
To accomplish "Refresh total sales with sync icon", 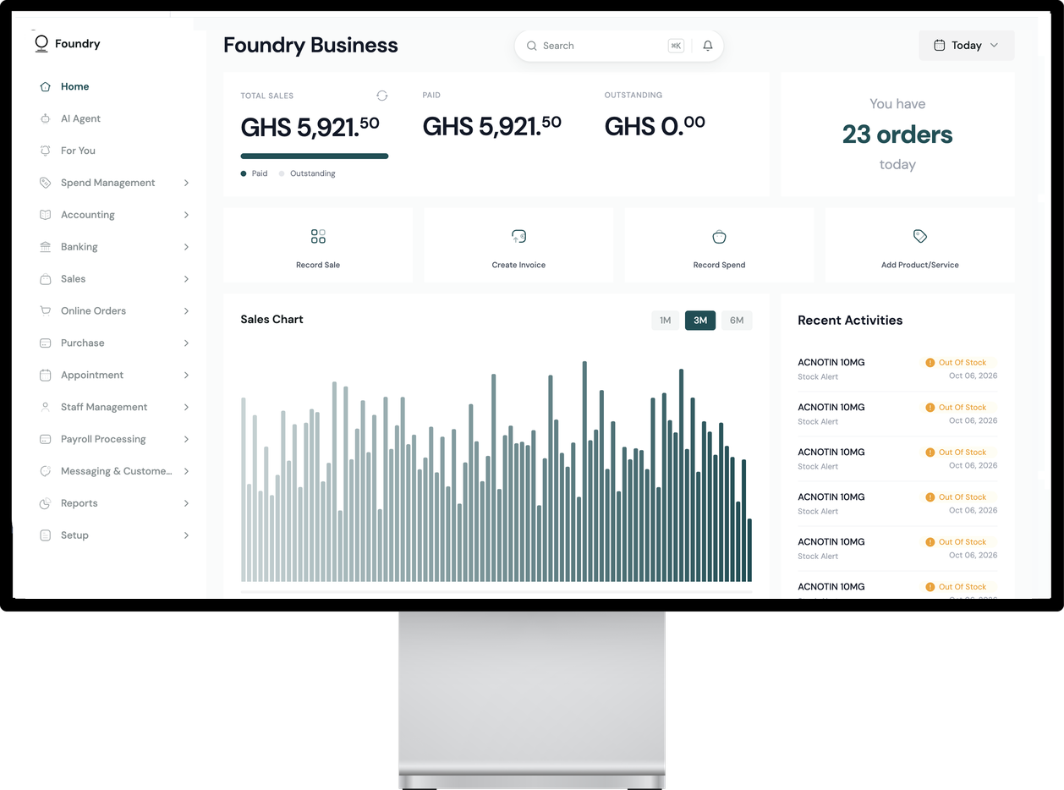I will pos(382,96).
